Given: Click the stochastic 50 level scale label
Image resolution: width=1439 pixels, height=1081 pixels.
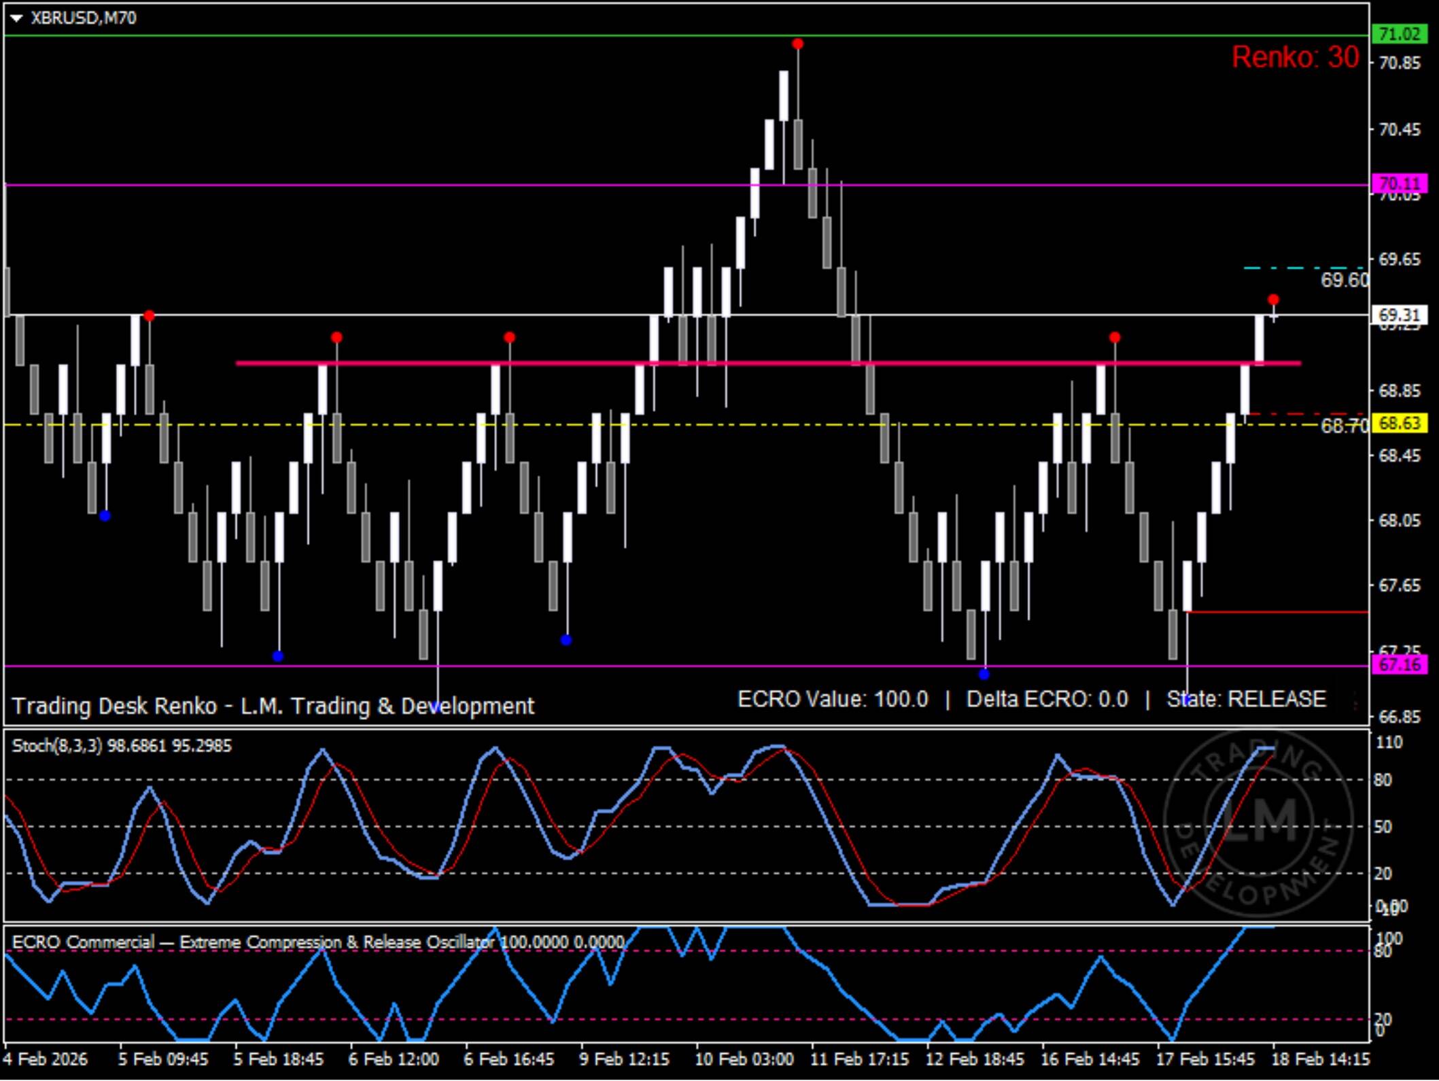Looking at the screenshot, I should tap(1383, 827).
